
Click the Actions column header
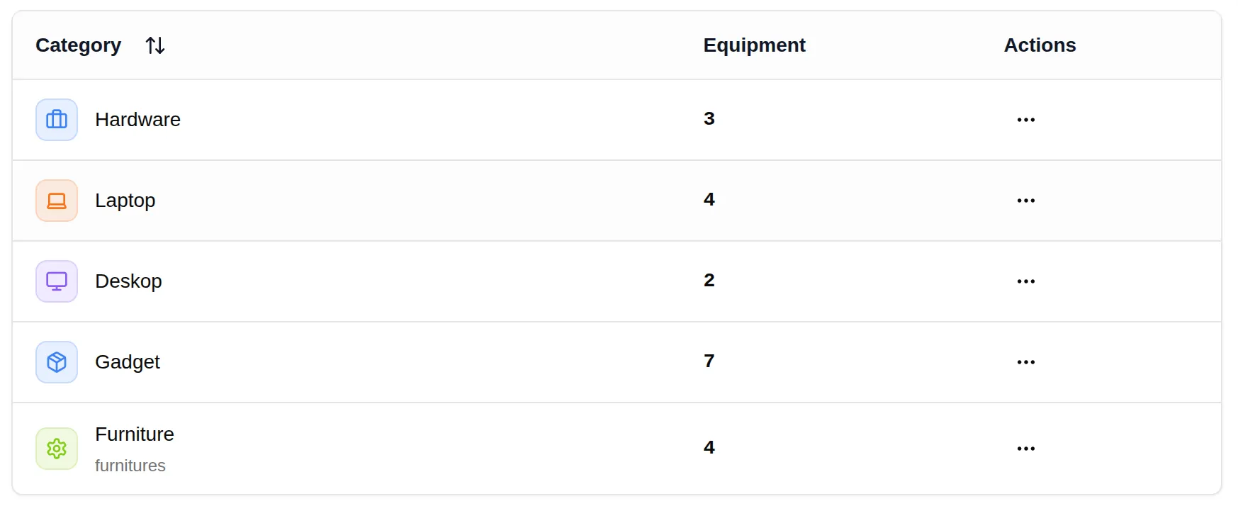click(1040, 45)
